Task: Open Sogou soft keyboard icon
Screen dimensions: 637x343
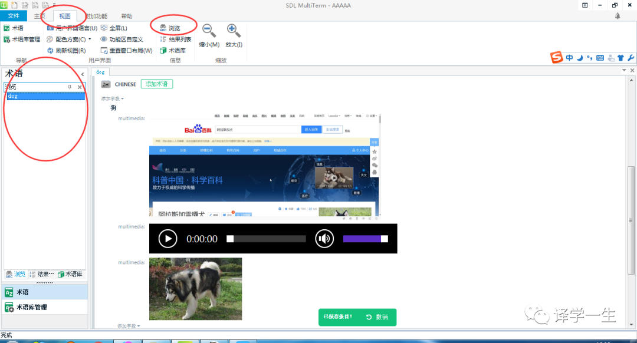Action: coord(600,58)
